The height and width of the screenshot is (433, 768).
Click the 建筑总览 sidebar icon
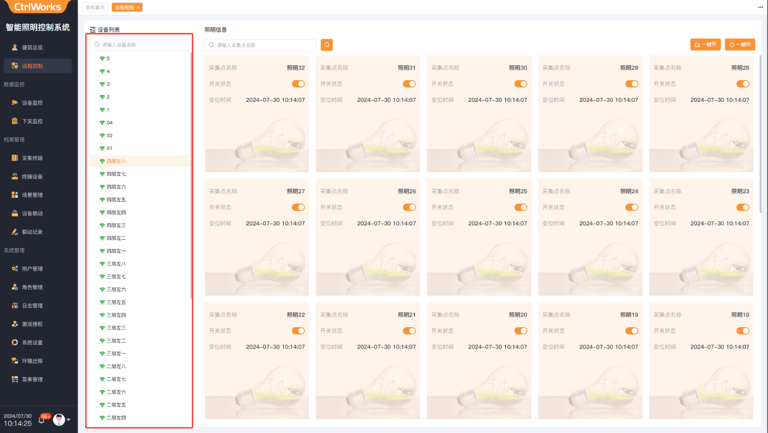[15, 47]
